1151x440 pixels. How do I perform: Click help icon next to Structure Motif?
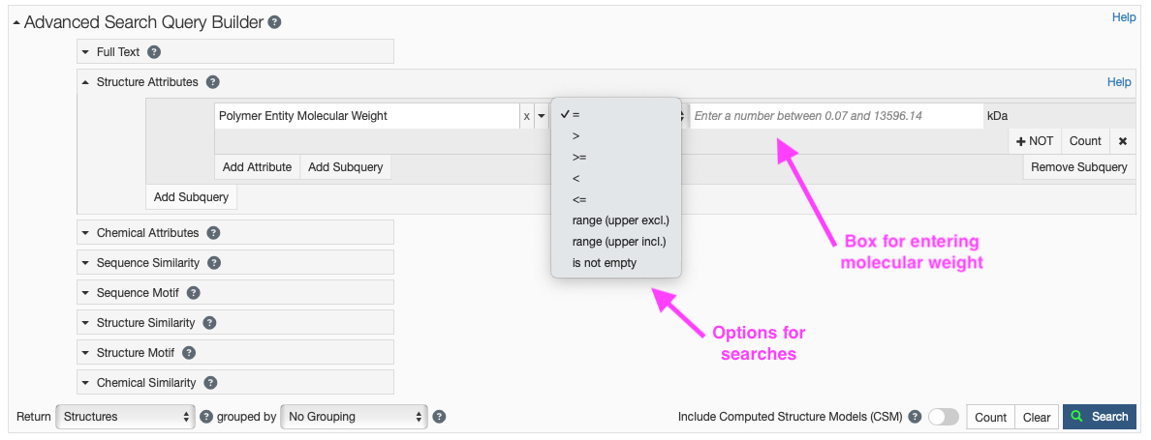[189, 353]
